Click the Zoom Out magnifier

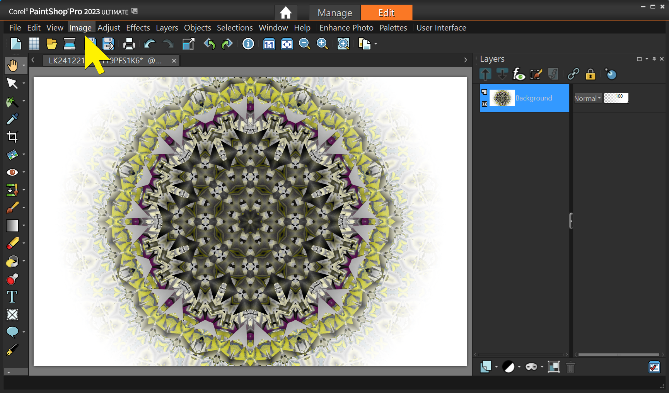tap(304, 44)
